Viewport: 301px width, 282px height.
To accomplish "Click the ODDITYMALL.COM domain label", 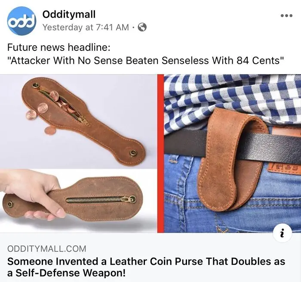I will [46, 249].
